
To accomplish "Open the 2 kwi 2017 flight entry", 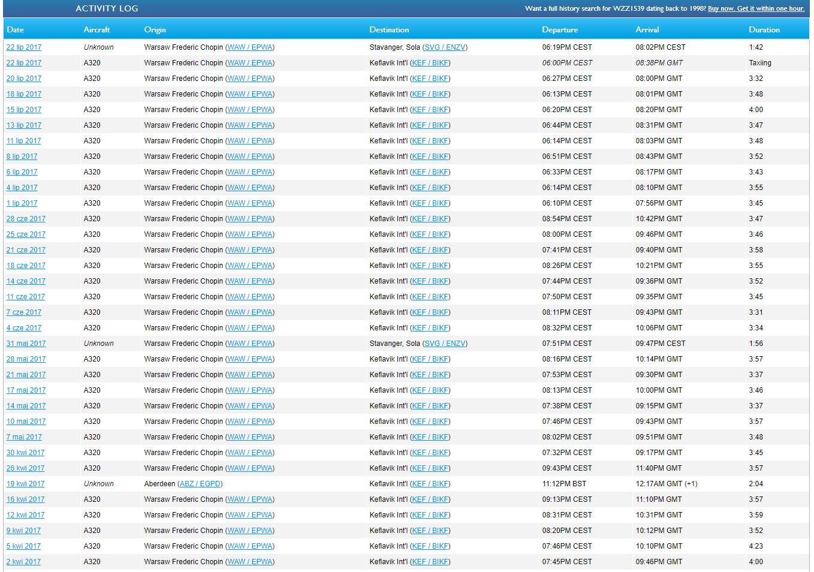I will point(23,562).
